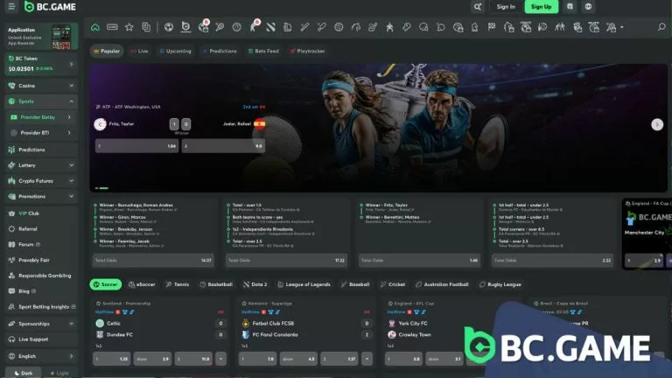The image size is (672, 378).
Task: Select the Predictions tab
Action: [x=220, y=51]
